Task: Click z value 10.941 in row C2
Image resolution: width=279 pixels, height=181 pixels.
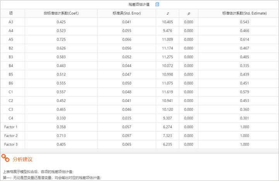Action: (x=167, y=101)
